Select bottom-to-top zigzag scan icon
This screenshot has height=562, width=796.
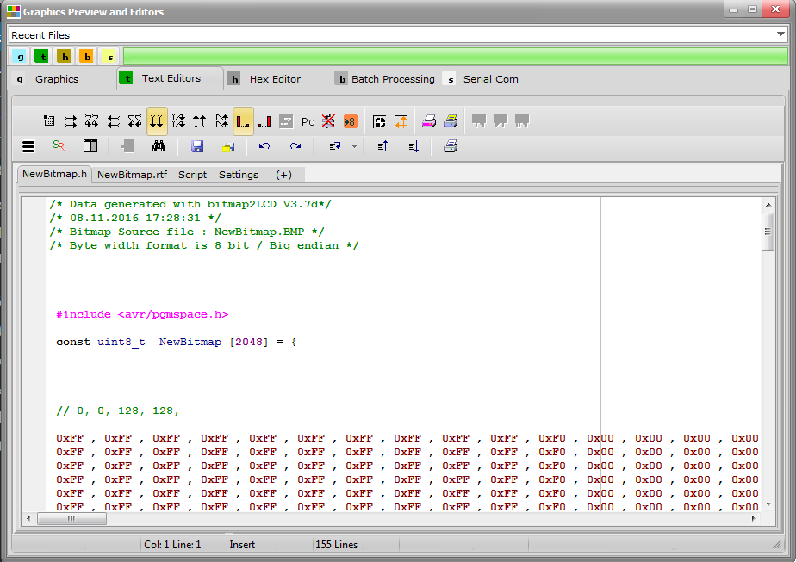[x=221, y=121]
